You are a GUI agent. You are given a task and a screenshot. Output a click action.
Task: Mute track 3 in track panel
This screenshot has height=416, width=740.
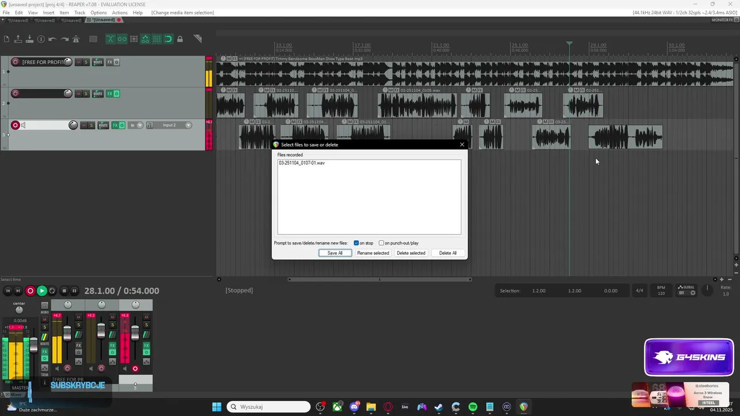point(84,125)
